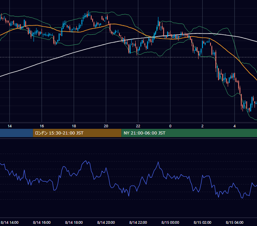This screenshot has width=257, height=226.
Task: Click the 4 hour label on price chart axis
Action: (x=235, y=126)
